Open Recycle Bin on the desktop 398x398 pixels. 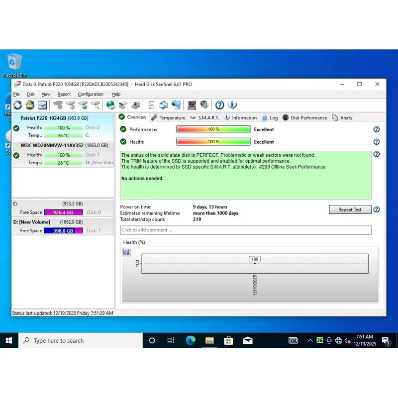tap(14, 65)
